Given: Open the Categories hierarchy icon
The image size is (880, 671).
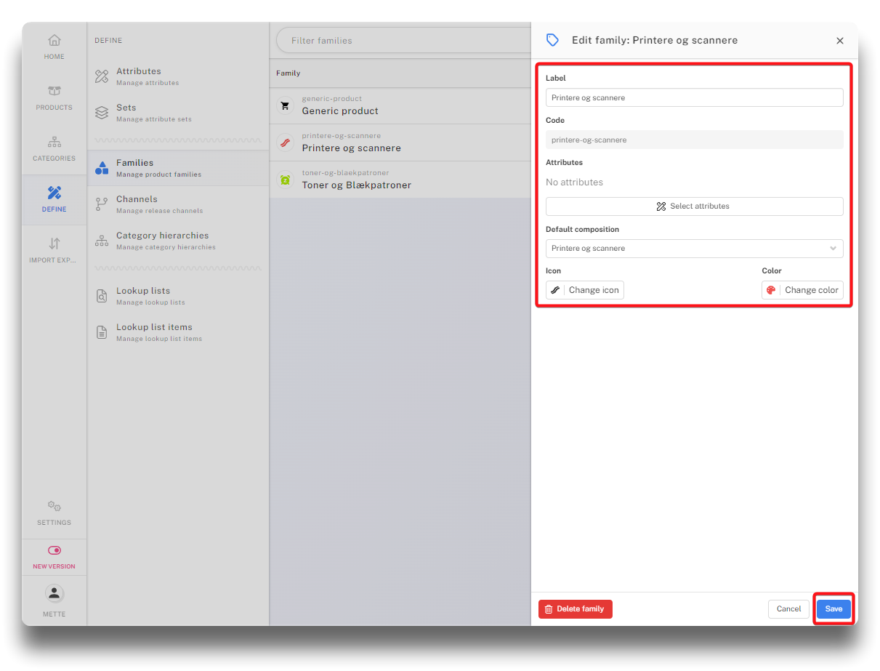Looking at the screenshot, I should [55, 142].
